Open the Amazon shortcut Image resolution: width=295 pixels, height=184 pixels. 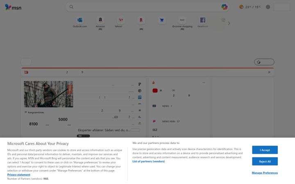point(100,23)
